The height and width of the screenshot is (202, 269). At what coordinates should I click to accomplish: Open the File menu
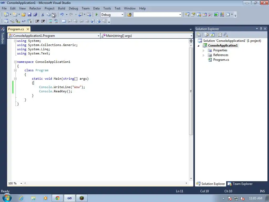tap(4, 8)
